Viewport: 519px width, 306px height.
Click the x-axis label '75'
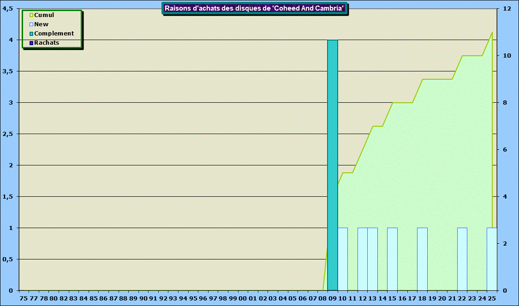(24, 299)
